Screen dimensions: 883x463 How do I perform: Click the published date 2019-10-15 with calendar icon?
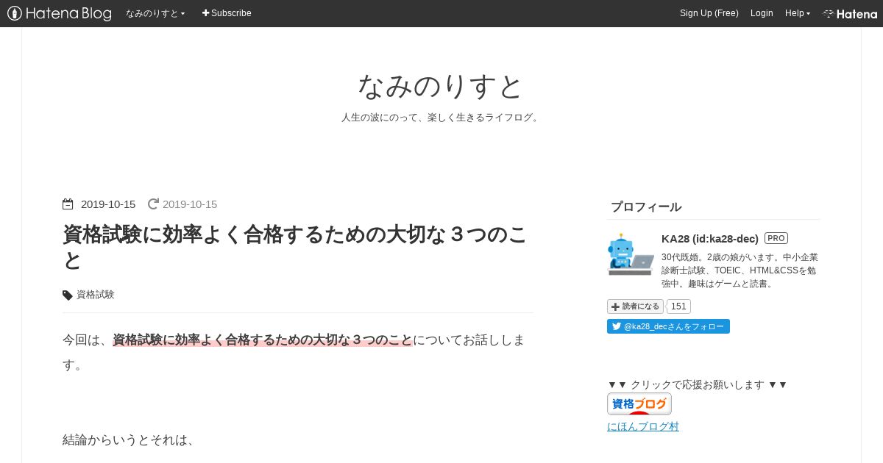tap(99, 204)
